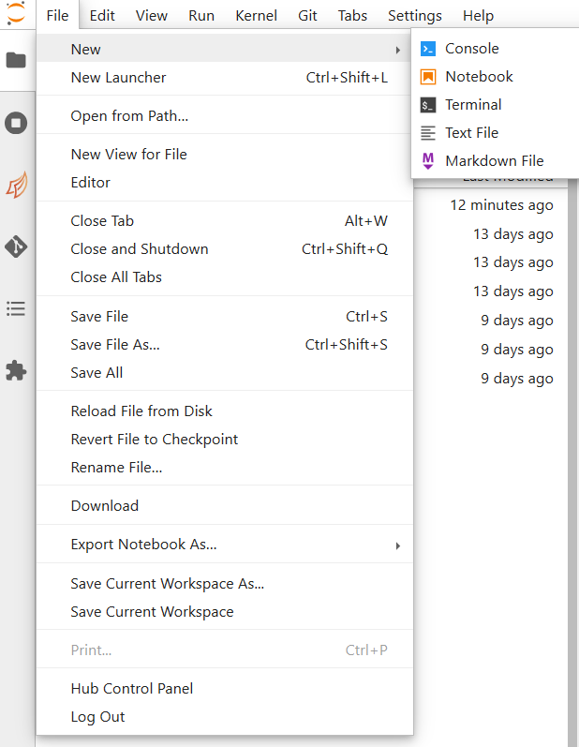
Task: Click the purple Markdown File icon
Action: [x=428, y=161]
